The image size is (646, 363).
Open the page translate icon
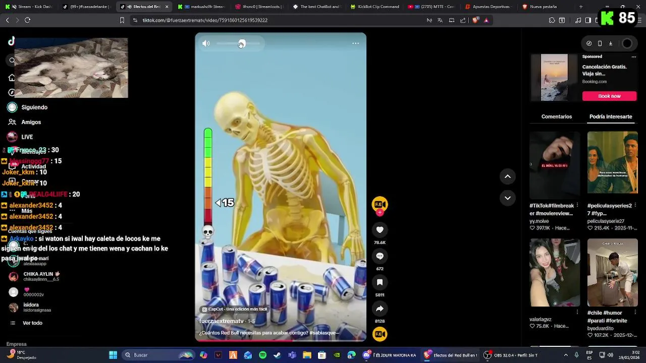(x=440, y=20)
